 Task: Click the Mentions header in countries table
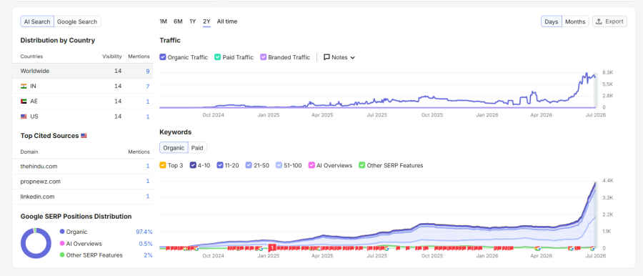(139, 56)
